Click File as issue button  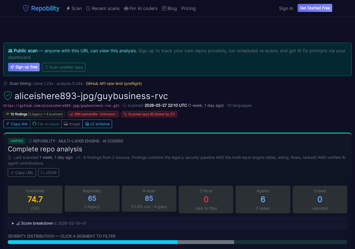(x=46, y=124)
